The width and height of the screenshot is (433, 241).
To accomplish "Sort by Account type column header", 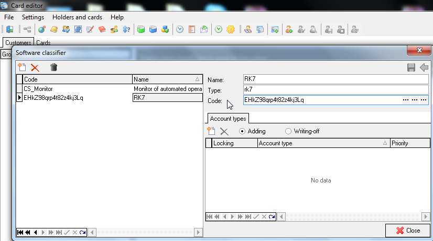I will [323, 143].
